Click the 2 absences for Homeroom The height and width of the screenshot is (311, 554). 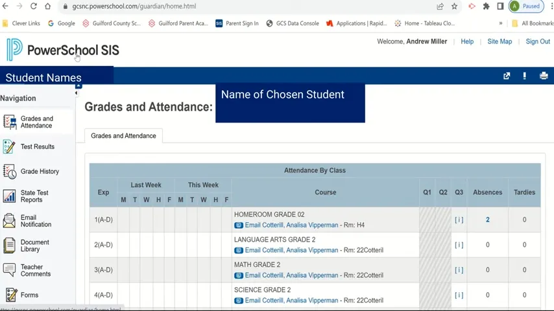click(488, 220)
